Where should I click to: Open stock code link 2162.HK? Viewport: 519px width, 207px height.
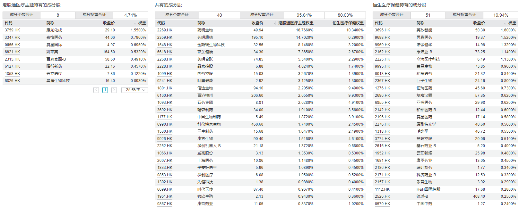click(383, 52)
